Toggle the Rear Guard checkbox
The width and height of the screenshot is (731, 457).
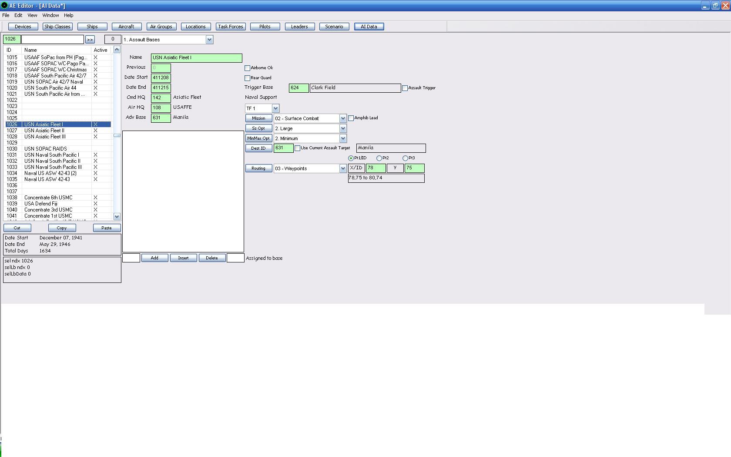click(247, 78)
